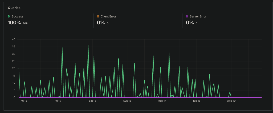The height and width of the screenshot is (113, 273).
Task: Select the Tue 18 date marker
Action: coord(197,101)
